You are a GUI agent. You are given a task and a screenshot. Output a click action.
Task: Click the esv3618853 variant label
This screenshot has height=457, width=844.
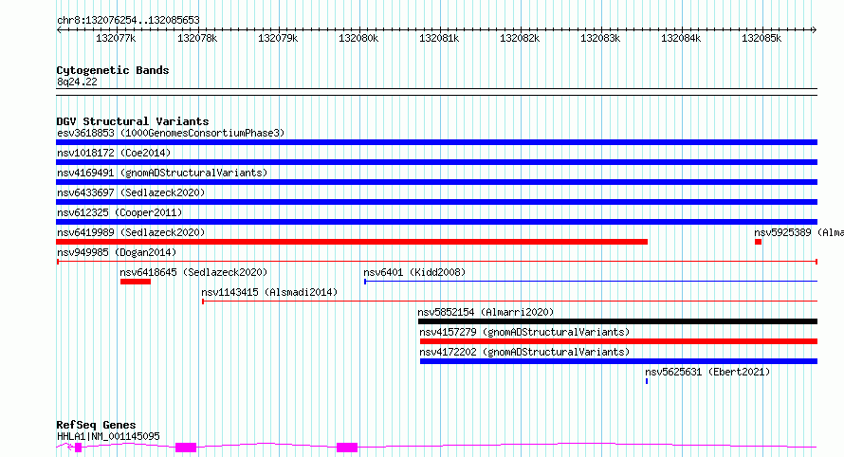coord(171,133)
